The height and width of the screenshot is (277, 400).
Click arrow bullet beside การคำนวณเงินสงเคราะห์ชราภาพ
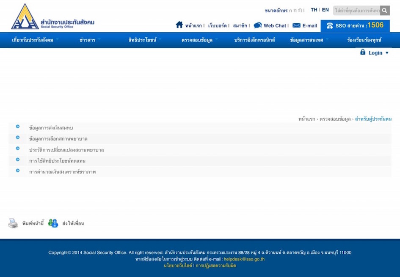coord(18,171)
